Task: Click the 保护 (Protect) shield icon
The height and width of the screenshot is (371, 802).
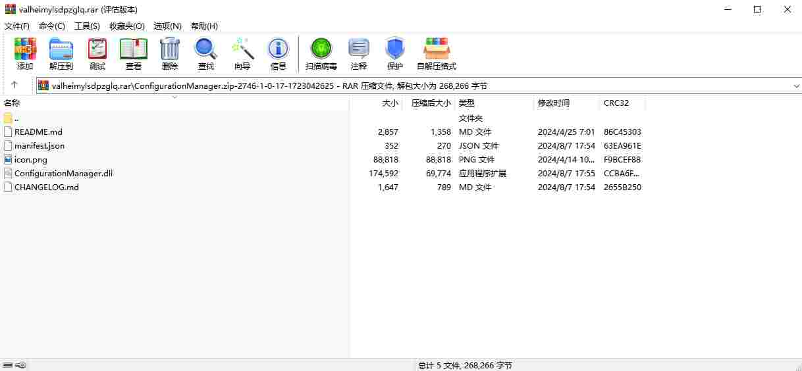Action: click(395, 49)
